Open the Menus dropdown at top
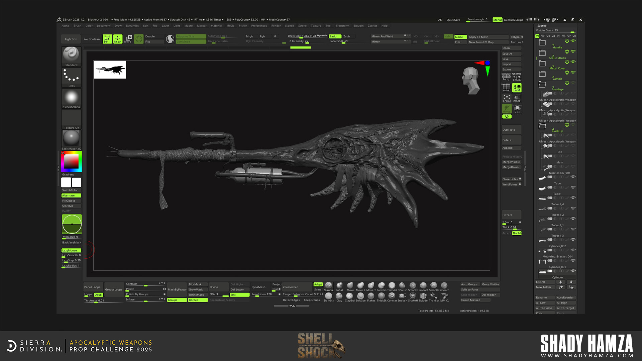 tap(497, 20)
